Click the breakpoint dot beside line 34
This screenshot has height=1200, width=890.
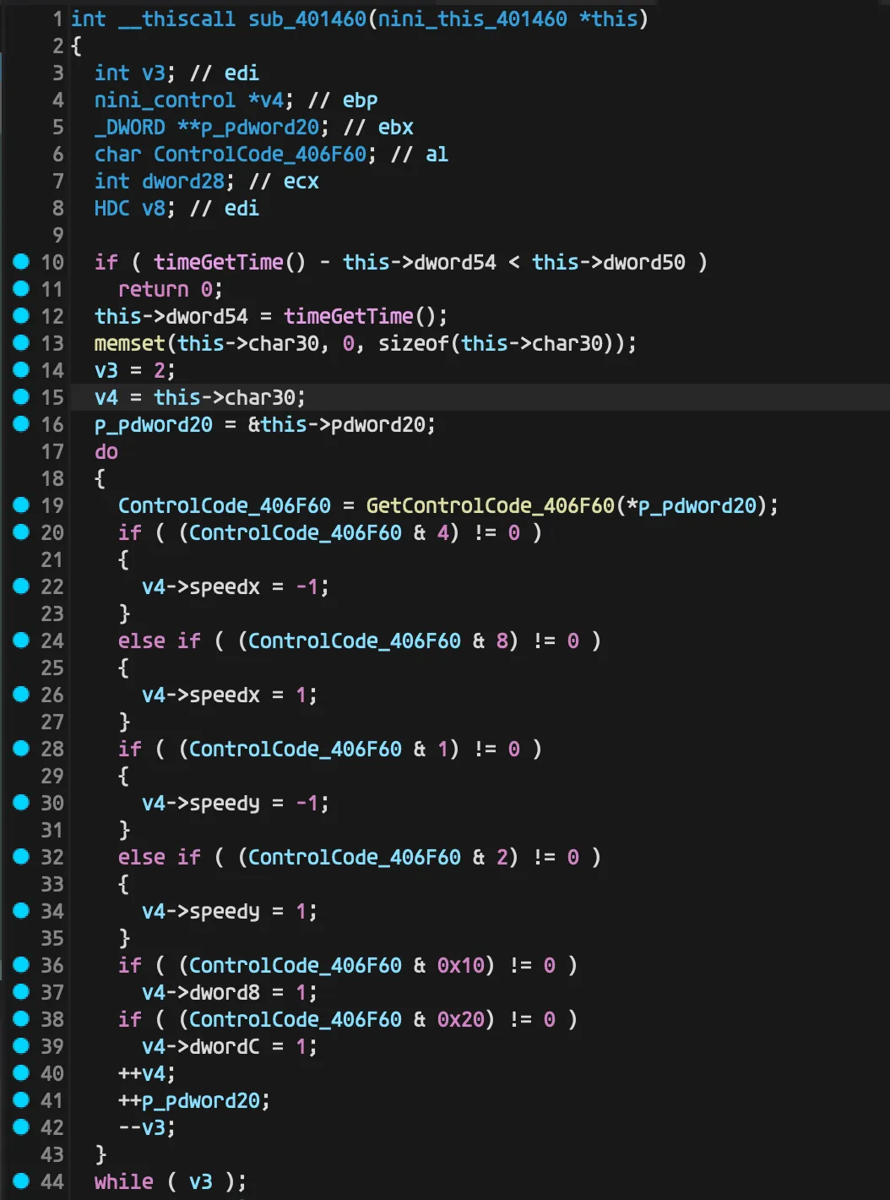(x=21, y=911)
